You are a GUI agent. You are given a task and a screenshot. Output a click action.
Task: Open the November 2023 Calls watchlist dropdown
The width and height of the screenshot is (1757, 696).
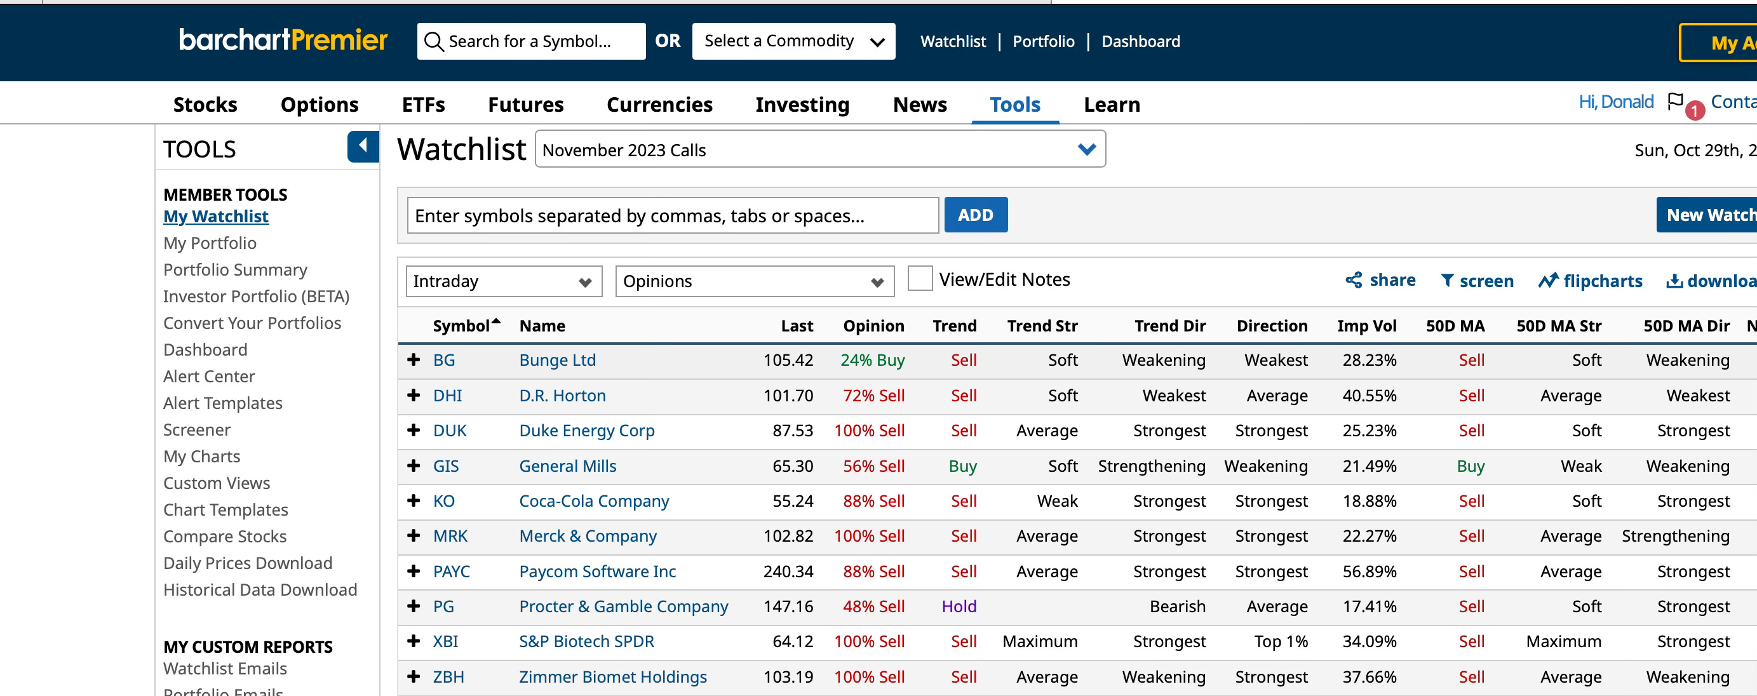(820, 149)
